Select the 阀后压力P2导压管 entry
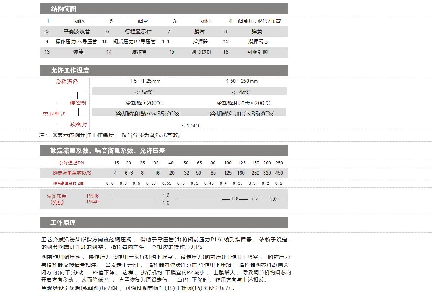The image size is (432, 295). tap(134, 42)
